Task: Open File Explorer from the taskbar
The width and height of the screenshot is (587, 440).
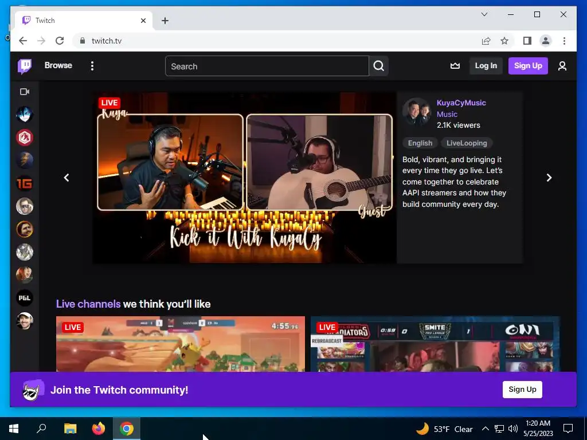Action: tap(70, 429)
